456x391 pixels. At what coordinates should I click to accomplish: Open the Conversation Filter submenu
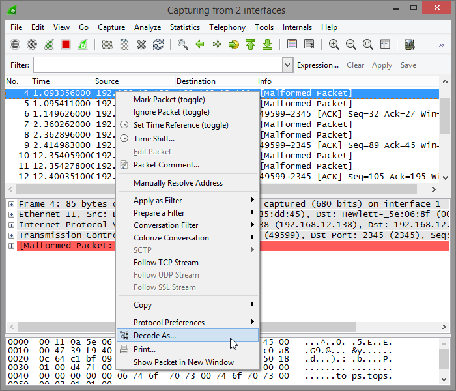point(188,225)
